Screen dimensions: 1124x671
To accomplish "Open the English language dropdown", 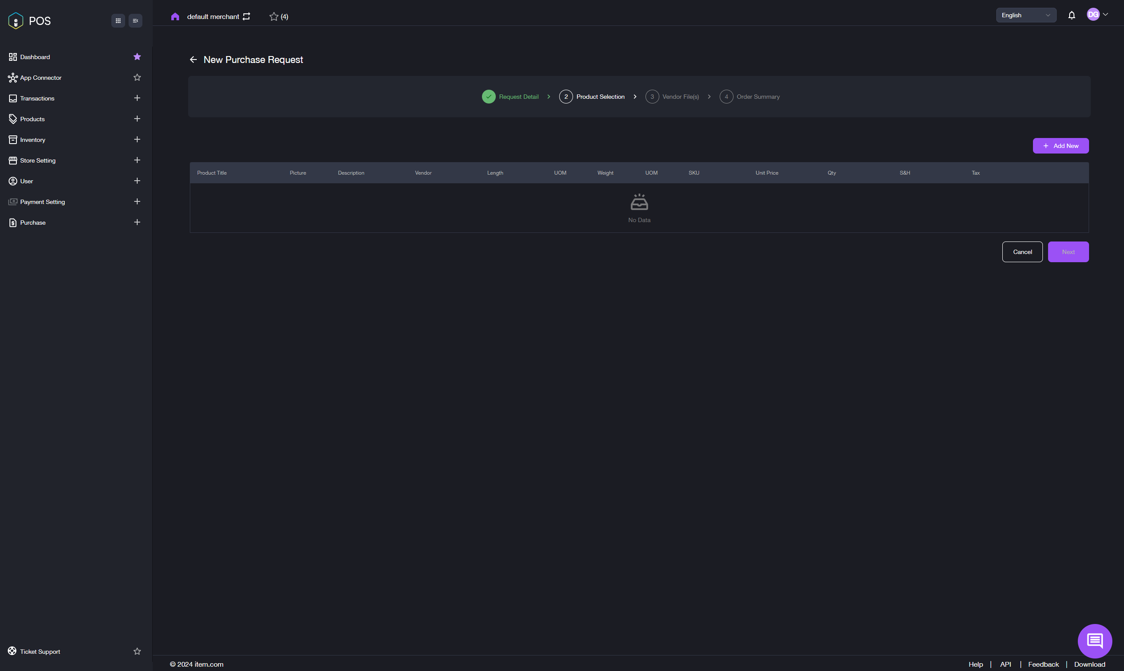I will (x=1025, y=16).
